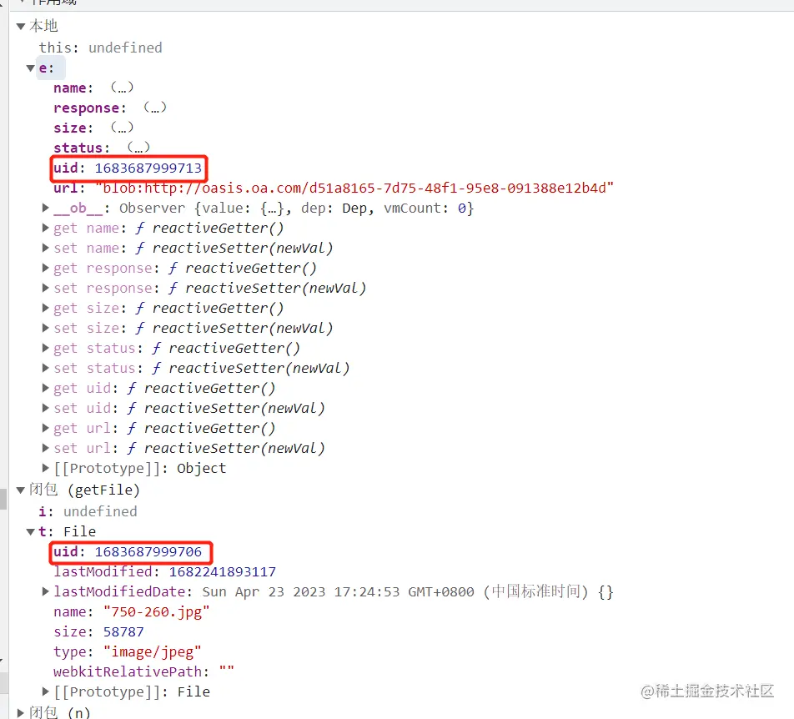This screenshot has height=719, width=794.
Task: Invoke getter (…) for response property
Action: click(155, 108)
